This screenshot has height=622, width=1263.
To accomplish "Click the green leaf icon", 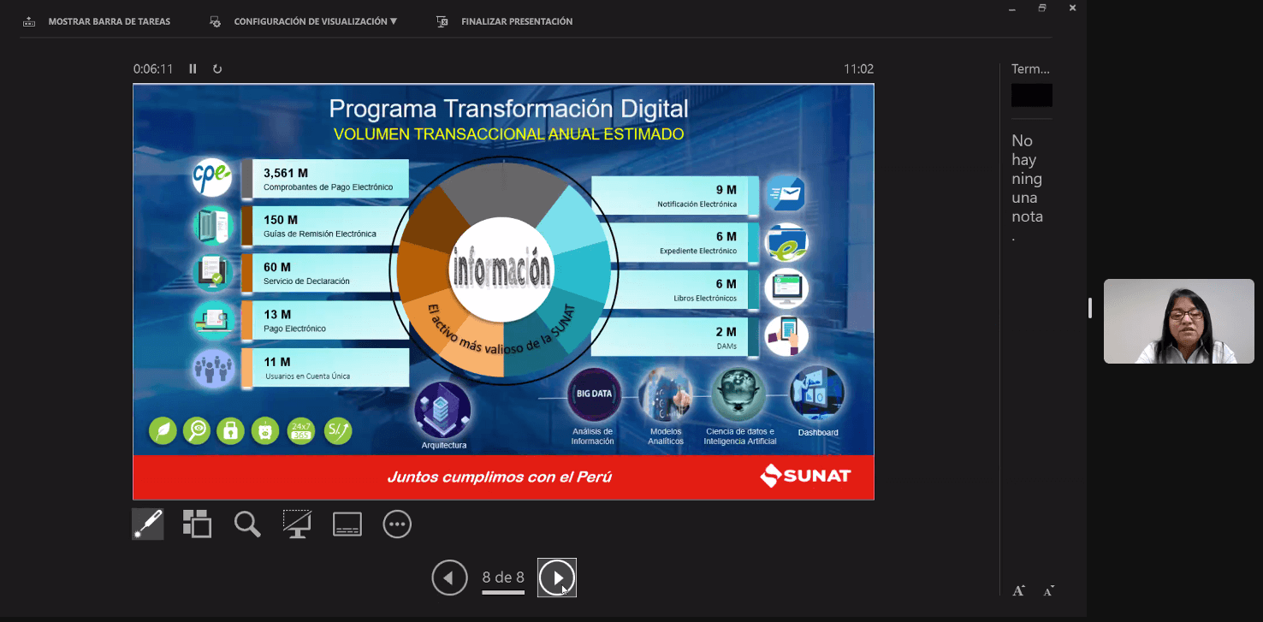I will [x=163, y=430].
